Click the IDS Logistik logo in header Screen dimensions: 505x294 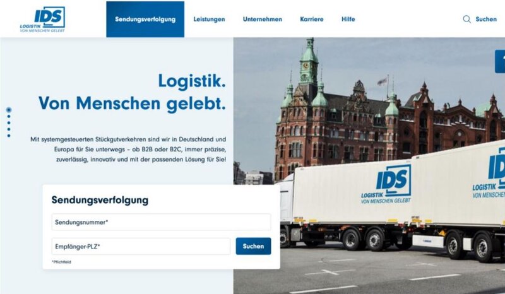pyautogui.click(x=42, y=20)
